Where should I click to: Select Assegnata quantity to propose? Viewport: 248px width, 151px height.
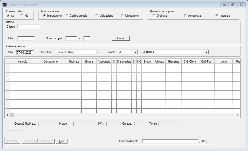click(x=185, y=16)
